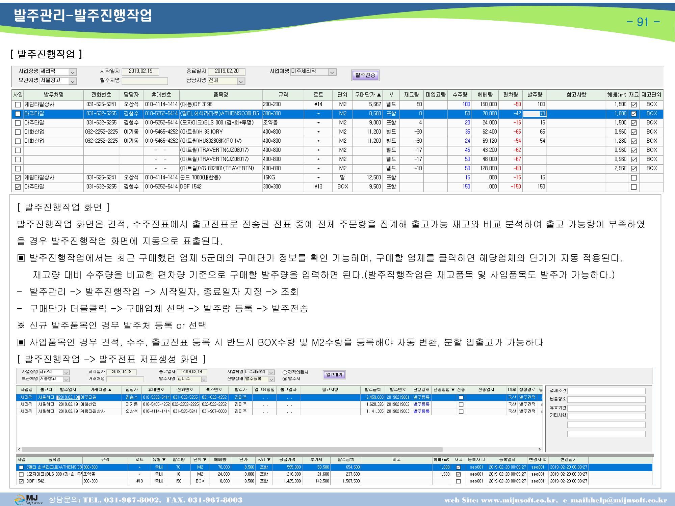Click the 종료일자 field showing 2019.02.20
The image size is (675, 506).
coord(227,72)
